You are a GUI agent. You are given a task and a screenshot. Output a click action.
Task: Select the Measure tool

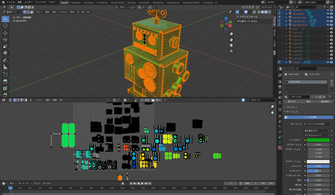[x=5, y=67]
